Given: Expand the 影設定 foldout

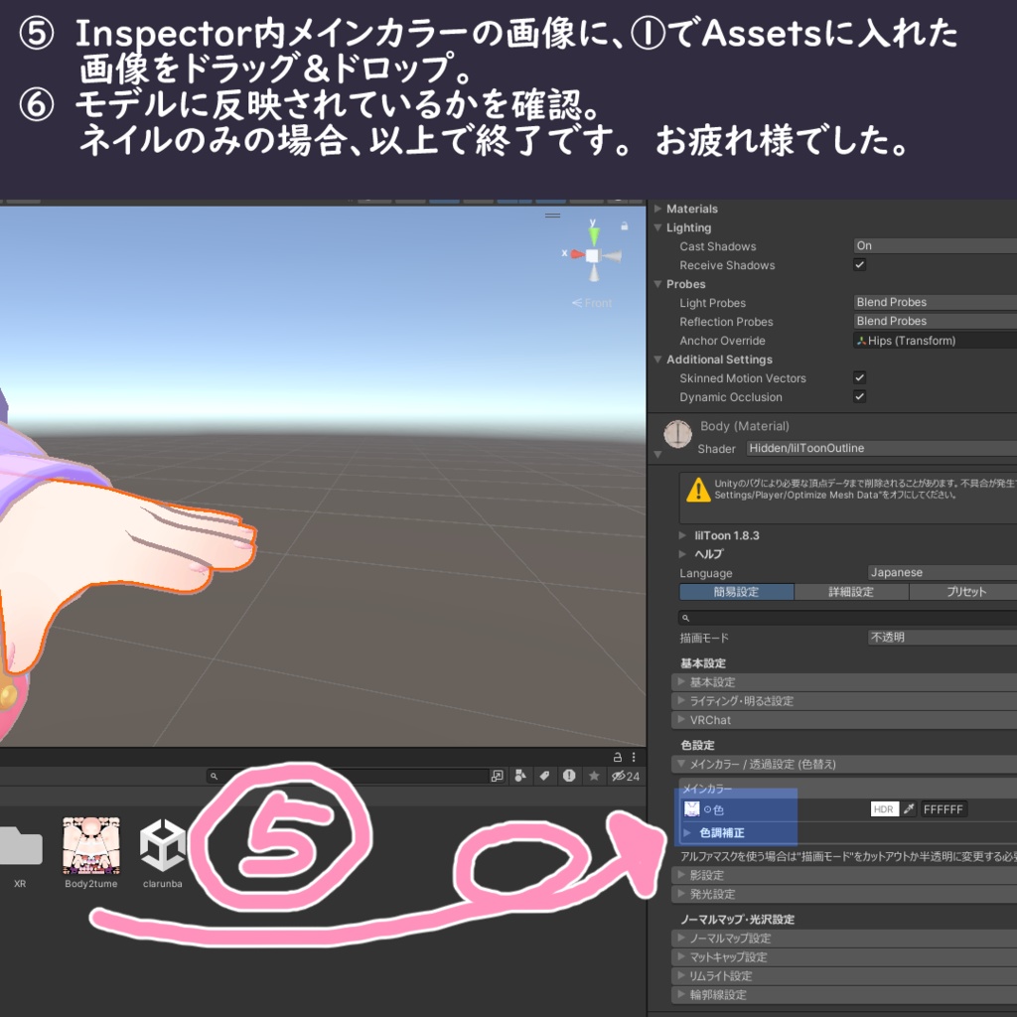Looking at the screenshot, I should (844, 875).
